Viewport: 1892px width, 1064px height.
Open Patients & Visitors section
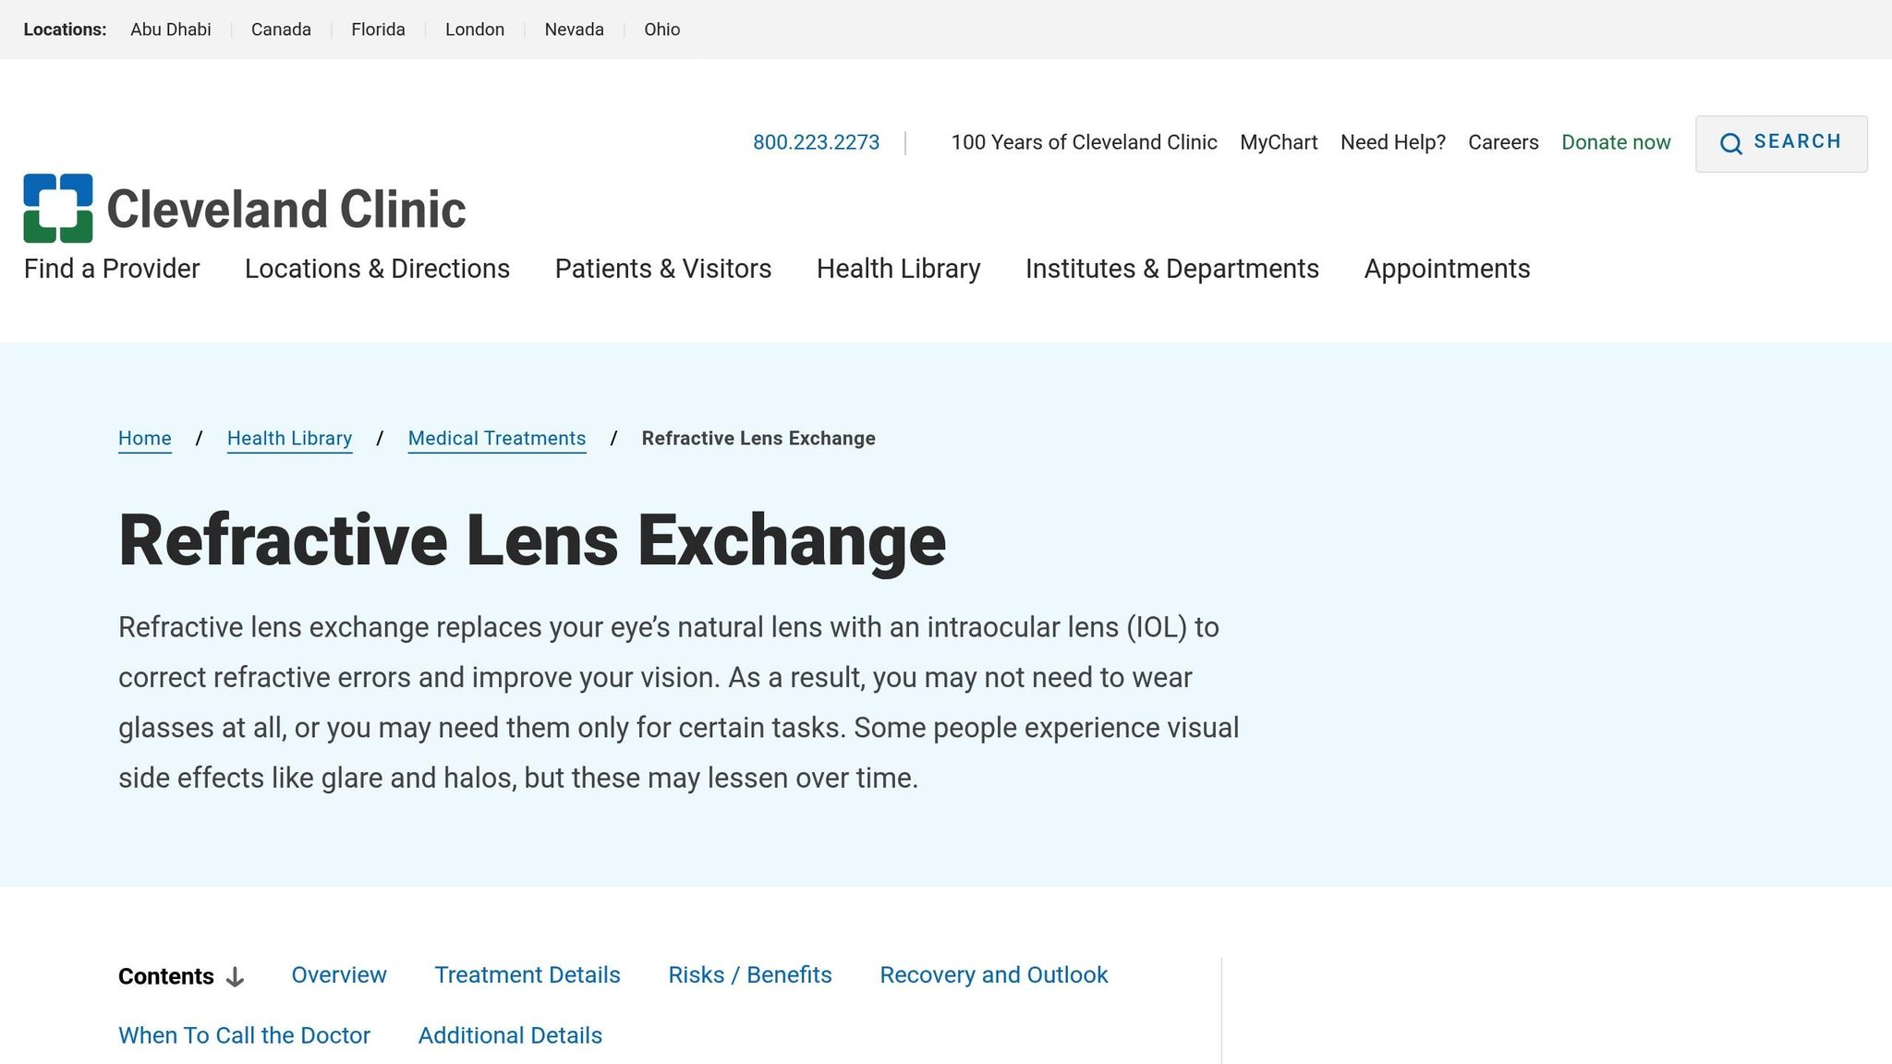pos(662,269)
